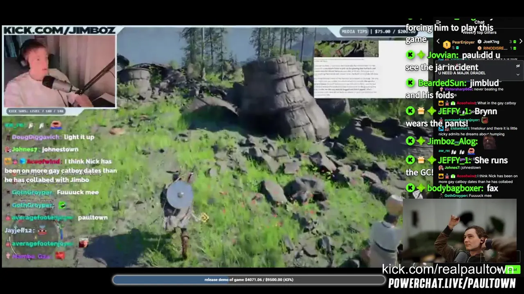Open RINODISRE's profile in top gifters
524x294 pixels.
pos(495,48)
